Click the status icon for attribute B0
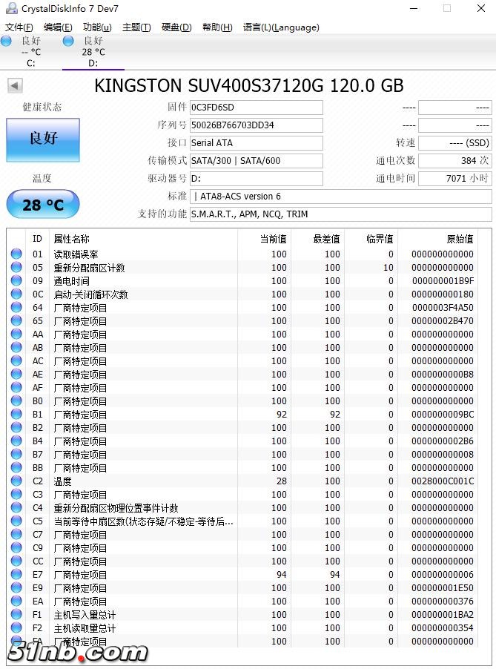Image resolution: width=496 pixels, height=669 pixels. click(16, 401)
